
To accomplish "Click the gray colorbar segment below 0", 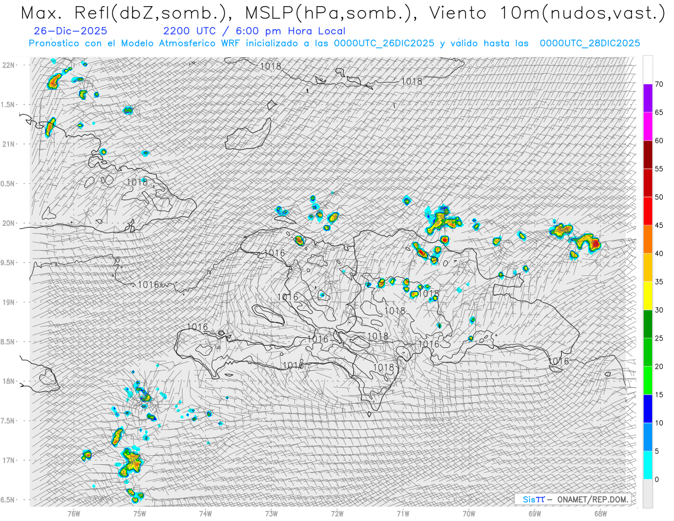I will 648,493.
